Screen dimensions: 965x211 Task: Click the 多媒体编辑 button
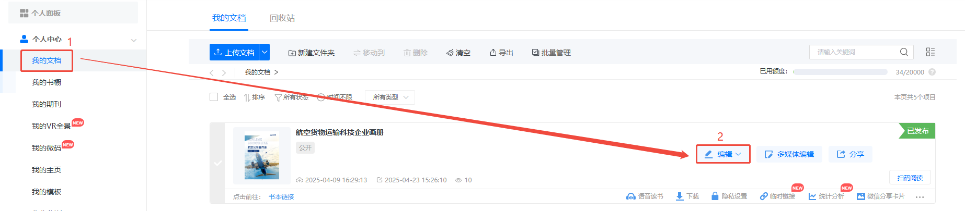click(x=789, y=154)
